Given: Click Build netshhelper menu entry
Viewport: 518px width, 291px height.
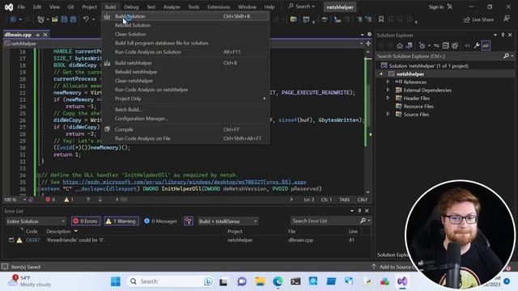Looking at the screenshot, I should [x=185, y=63].
